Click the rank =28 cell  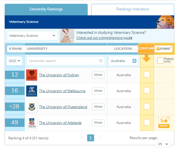tap(15, 106)
